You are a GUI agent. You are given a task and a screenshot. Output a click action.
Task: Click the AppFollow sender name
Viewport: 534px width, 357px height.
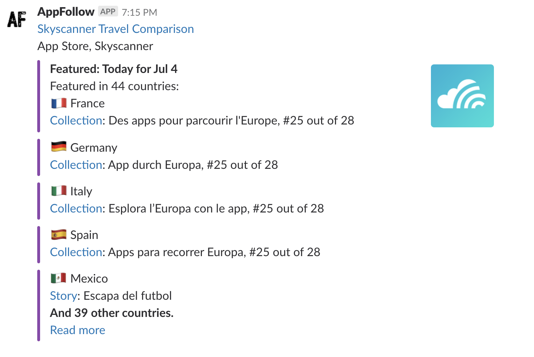pos(66,12)
